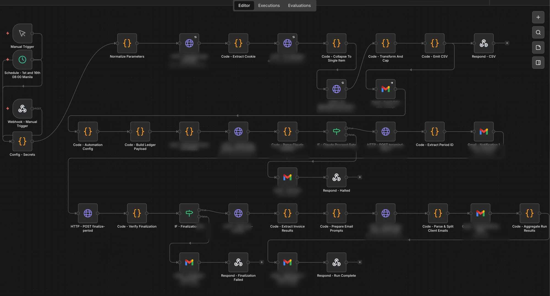Select the Schedule 1st and 16th node

pos(22,60)
